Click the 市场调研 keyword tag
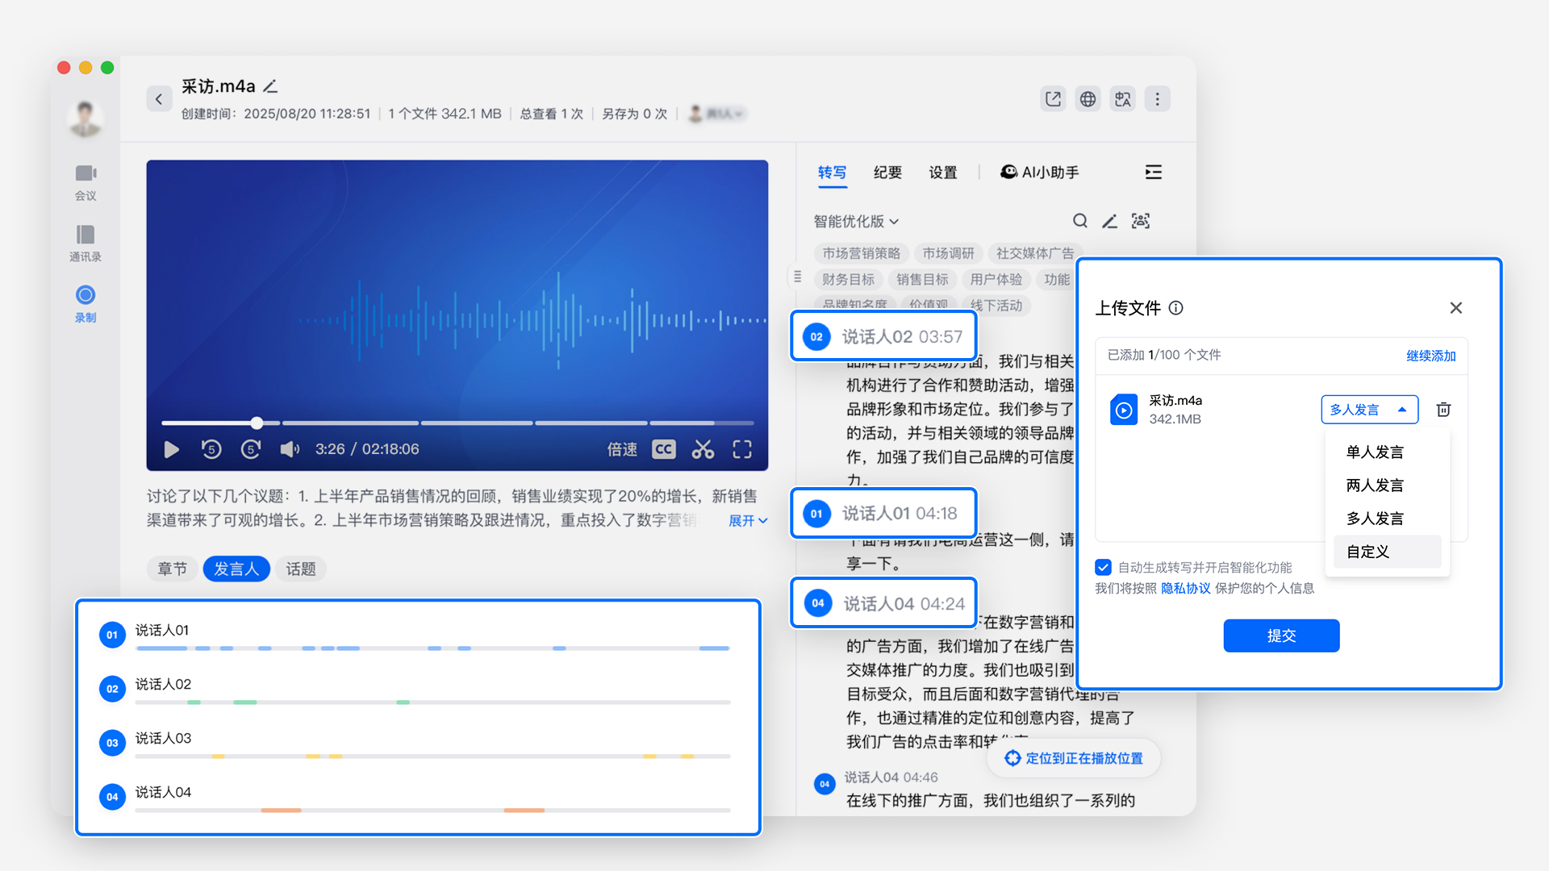The image size is (1549, 871). (x=948, y=253)
